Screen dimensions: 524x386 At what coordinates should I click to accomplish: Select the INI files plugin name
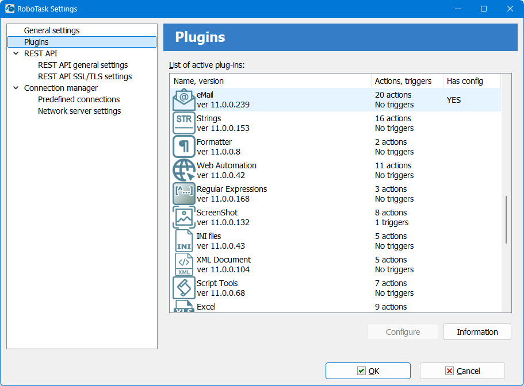209,236
